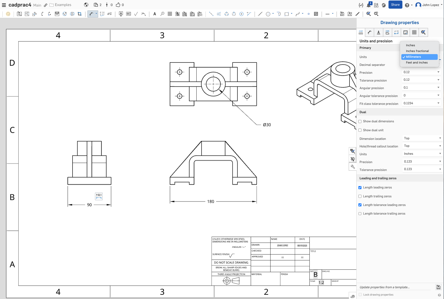Open John Lopez account menu
The image size is (444, 299).
[429, 5]
